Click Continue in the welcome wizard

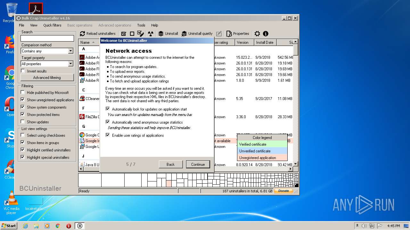coord(198,165)
